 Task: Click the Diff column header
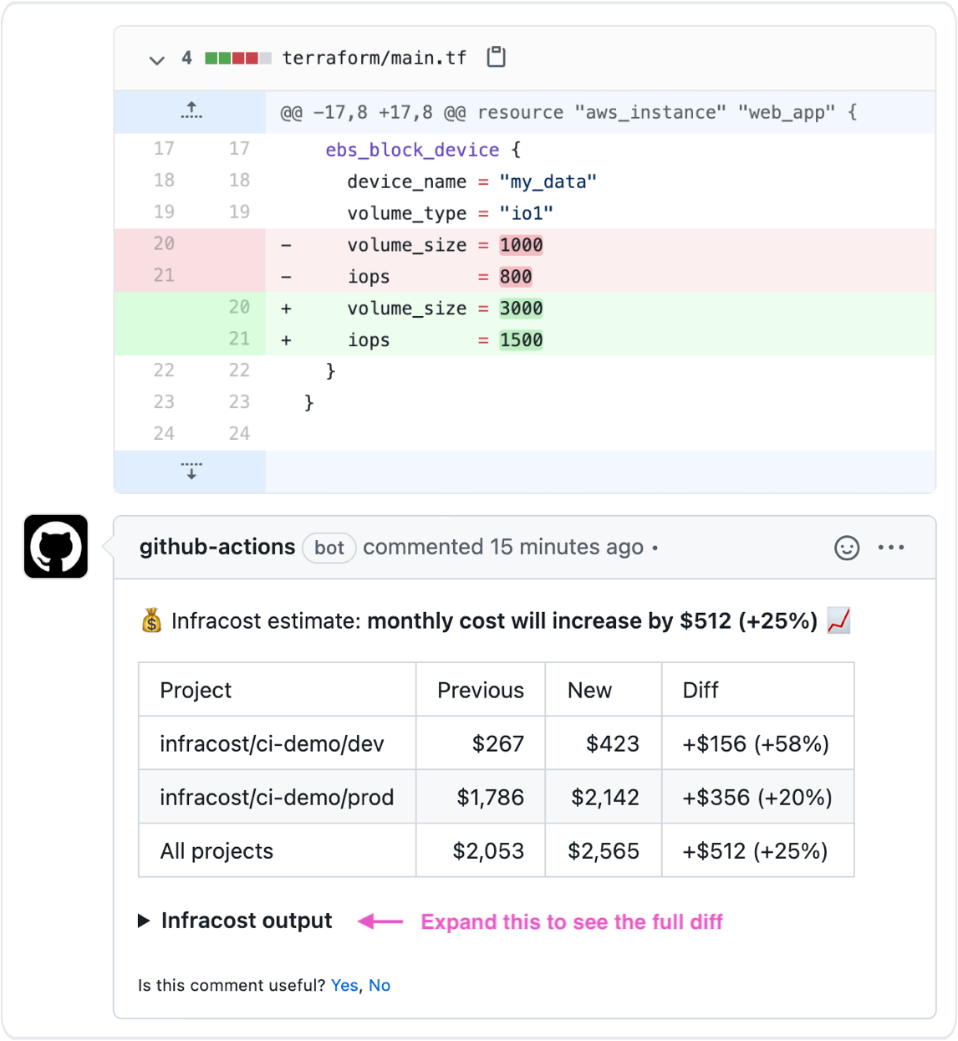click(758, 690)
